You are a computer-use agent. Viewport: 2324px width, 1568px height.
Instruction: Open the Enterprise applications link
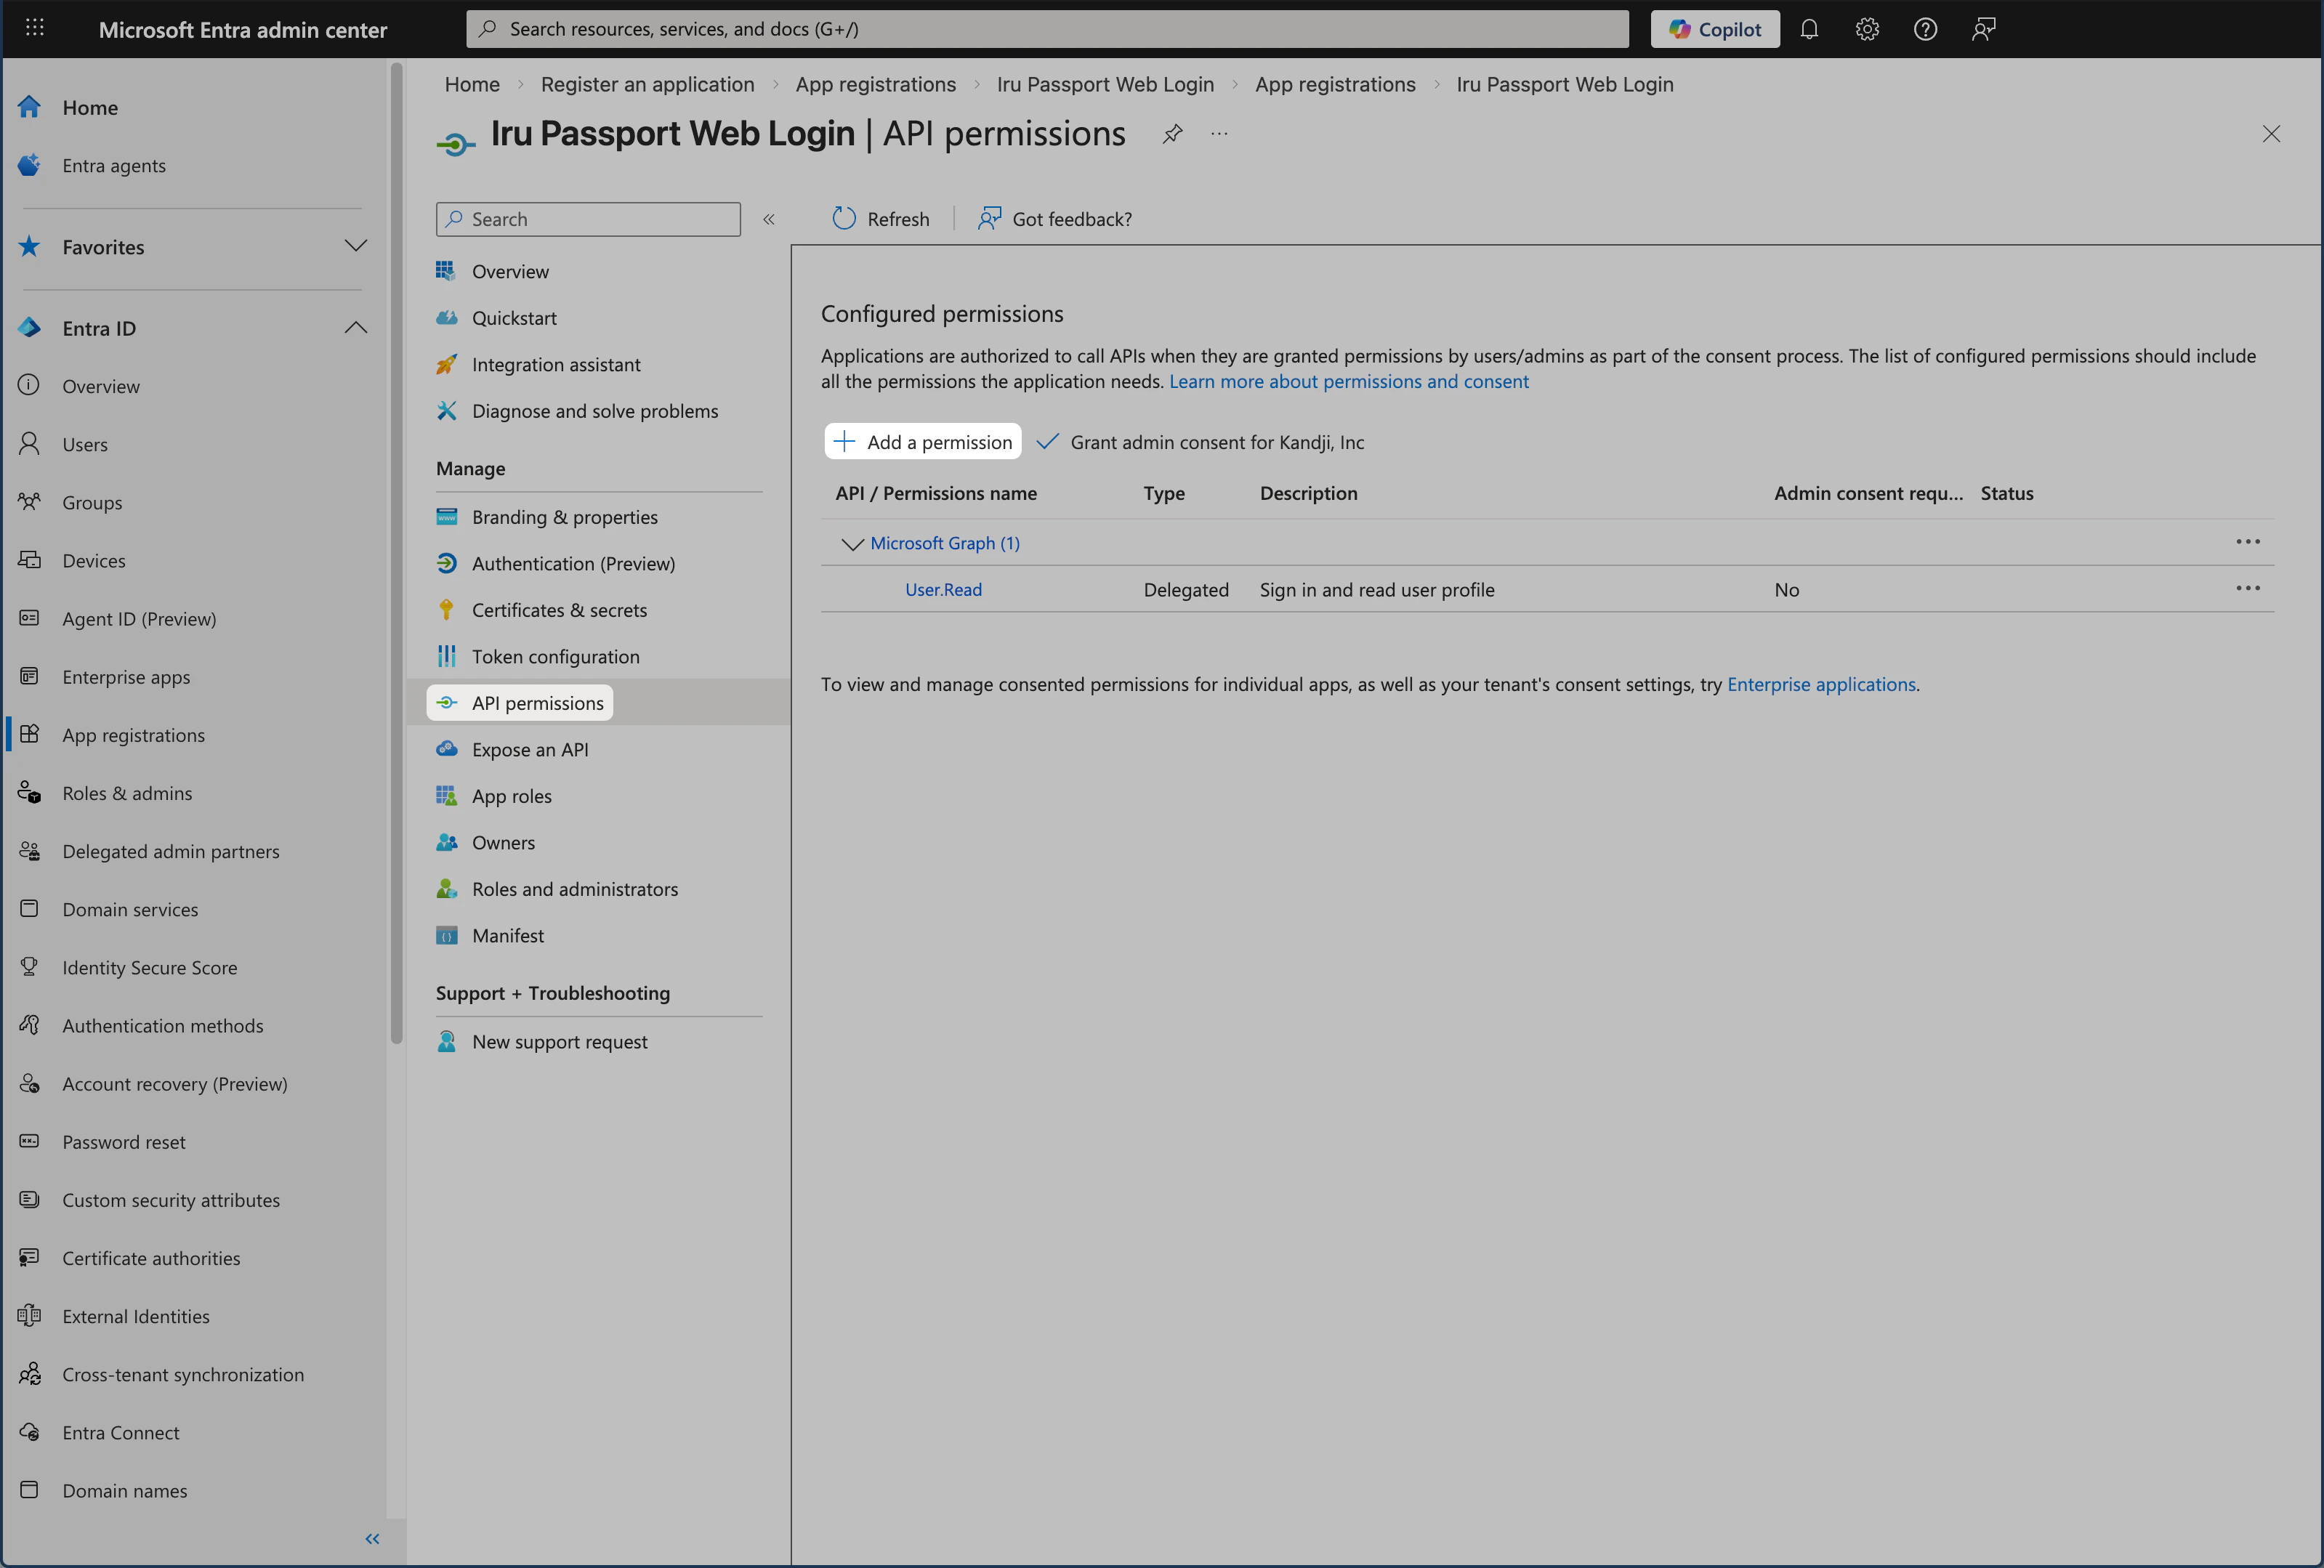1821,684
